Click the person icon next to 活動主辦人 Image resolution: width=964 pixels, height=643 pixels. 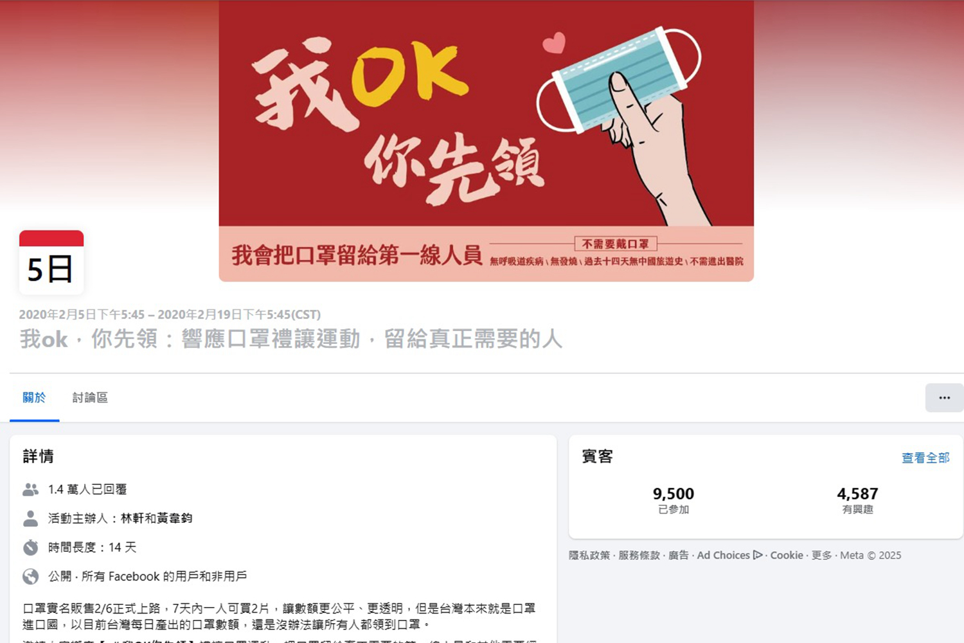point(30,518)
